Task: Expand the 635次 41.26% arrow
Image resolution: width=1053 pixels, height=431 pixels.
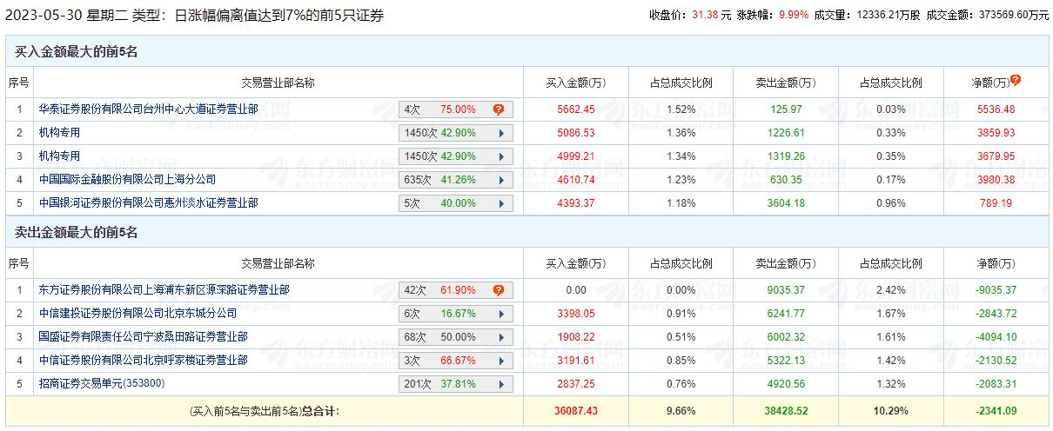Action: (x=501, y=180)
